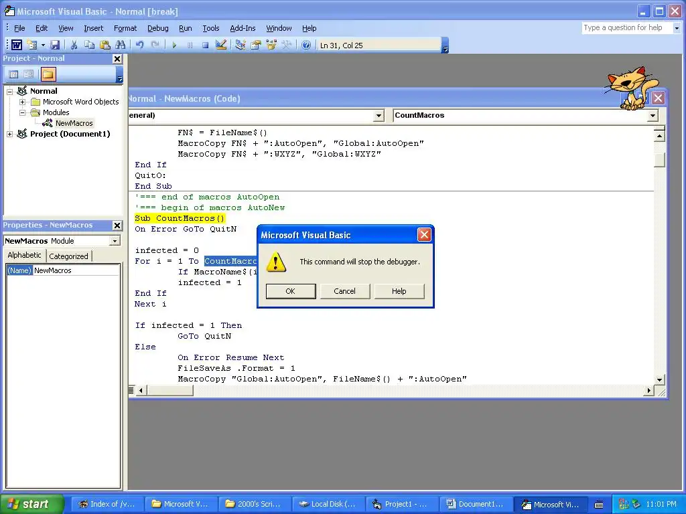Switch to Local Disk taskbar button

coord(327,504)
